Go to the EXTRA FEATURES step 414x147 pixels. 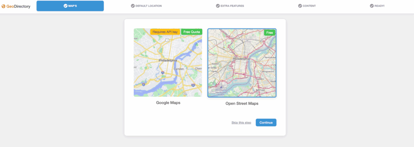point(230,6)
